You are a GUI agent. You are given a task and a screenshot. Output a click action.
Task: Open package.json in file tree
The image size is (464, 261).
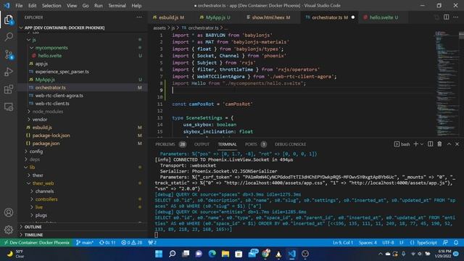(46, 144)
